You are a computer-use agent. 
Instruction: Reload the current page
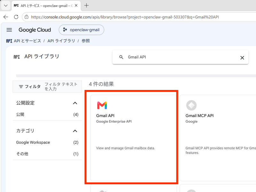tap(16, 17)
